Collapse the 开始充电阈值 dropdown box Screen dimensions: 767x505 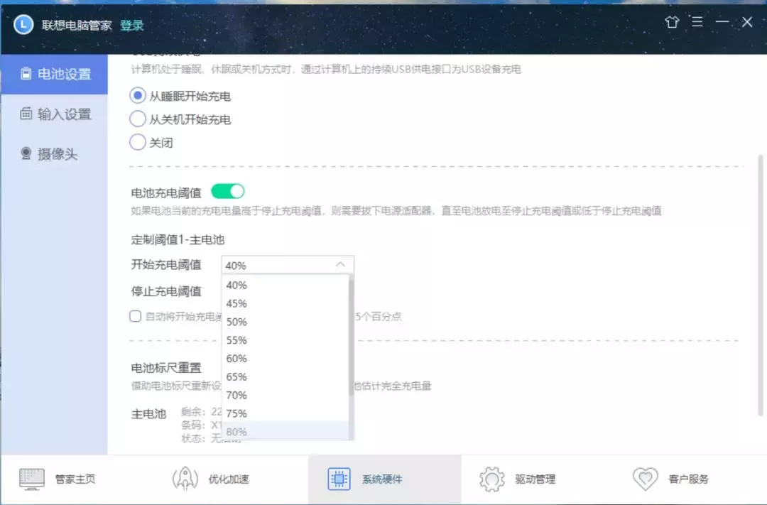click(x=288, y=265)
